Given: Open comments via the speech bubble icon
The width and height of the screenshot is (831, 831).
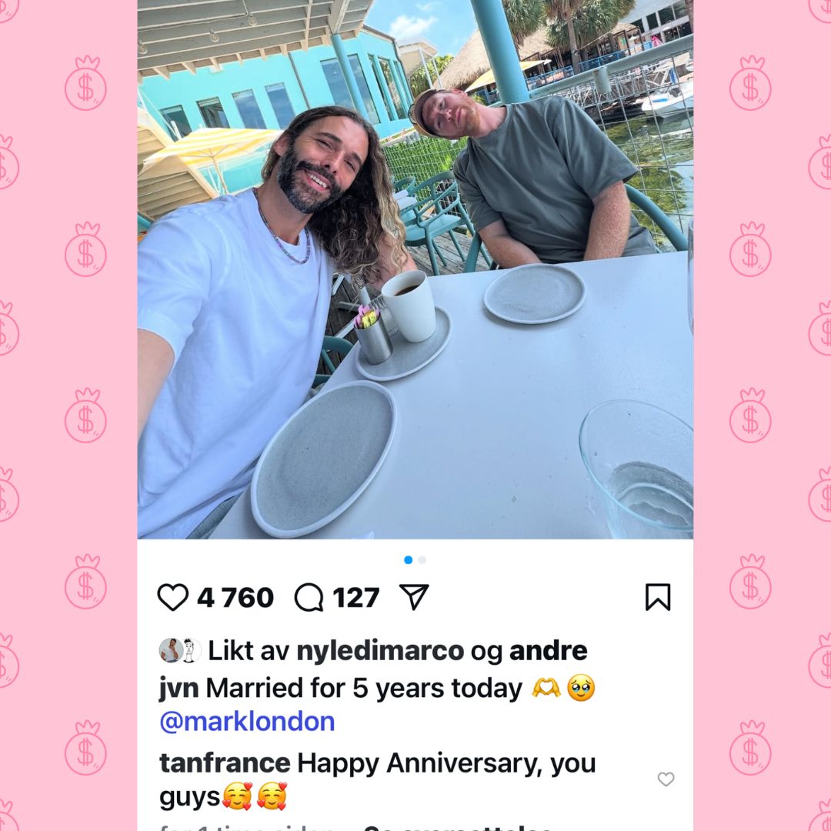Looking at the screenshot, I should [309, 597].
